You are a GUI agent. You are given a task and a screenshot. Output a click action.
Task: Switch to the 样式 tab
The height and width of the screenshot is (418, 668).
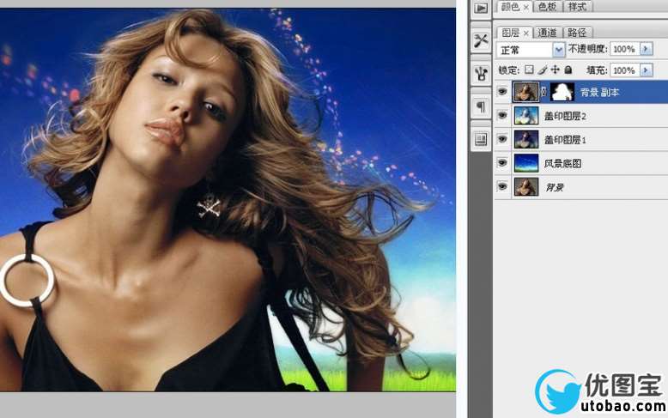[577, 7]
